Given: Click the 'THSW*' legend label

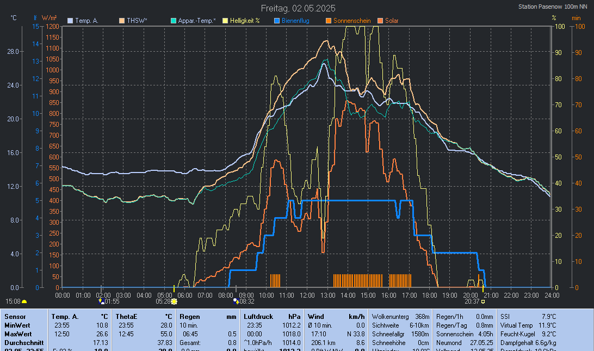Looking at the screenshot, I should (137, 21).
